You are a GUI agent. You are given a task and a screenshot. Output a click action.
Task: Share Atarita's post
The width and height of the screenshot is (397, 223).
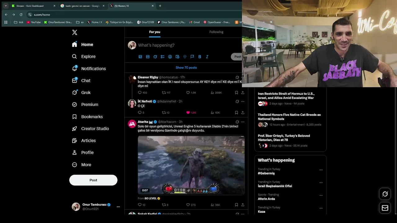click(243, 205)
